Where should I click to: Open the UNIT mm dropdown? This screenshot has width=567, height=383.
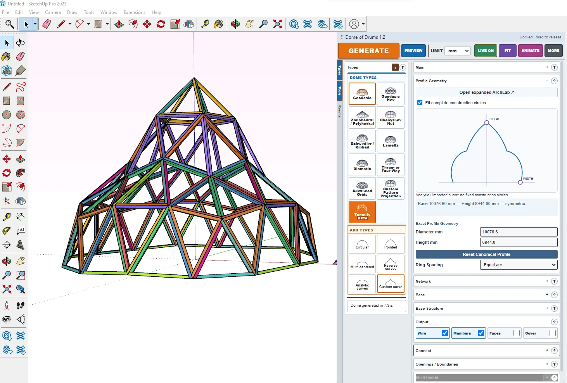(458, 51)
